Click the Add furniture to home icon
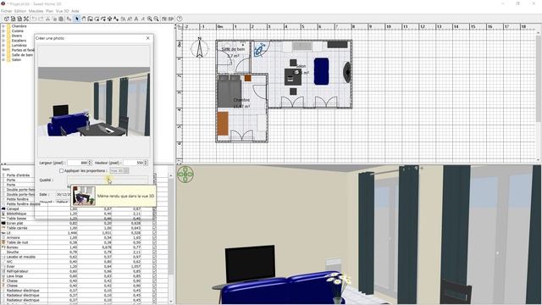The width and height of the screenshot is (542, 305). (69, 19)
